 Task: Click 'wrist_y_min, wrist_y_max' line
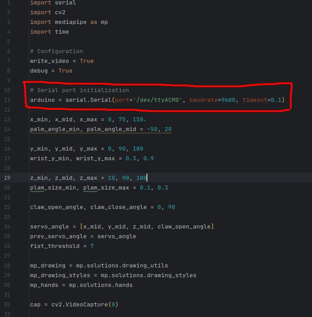tap(92, 158)
